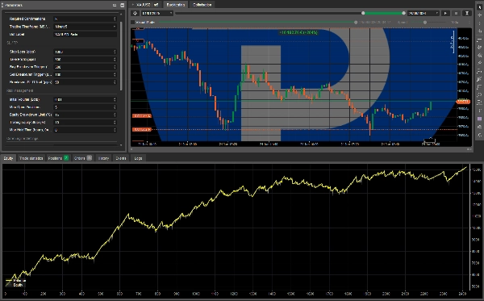Pick the hatched channel drawing tool

(479, 55)
